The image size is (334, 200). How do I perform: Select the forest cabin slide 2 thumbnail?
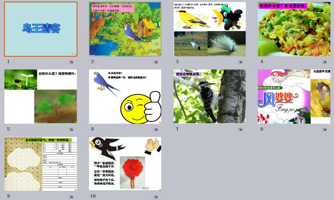coord(125,29)
